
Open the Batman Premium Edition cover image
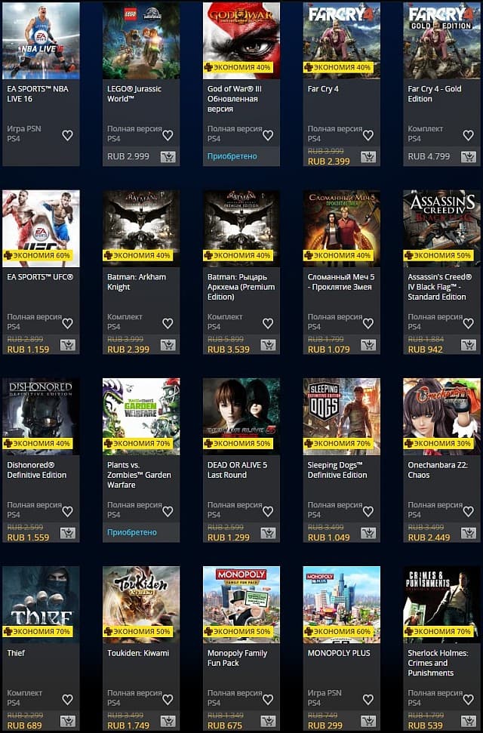(241, 229)
